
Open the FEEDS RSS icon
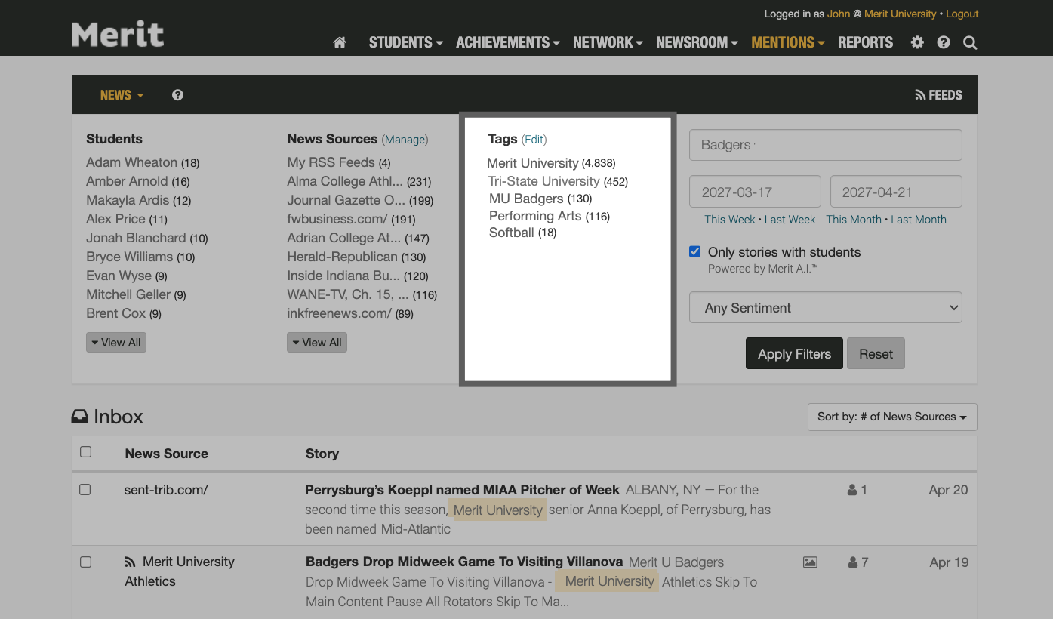919,94
